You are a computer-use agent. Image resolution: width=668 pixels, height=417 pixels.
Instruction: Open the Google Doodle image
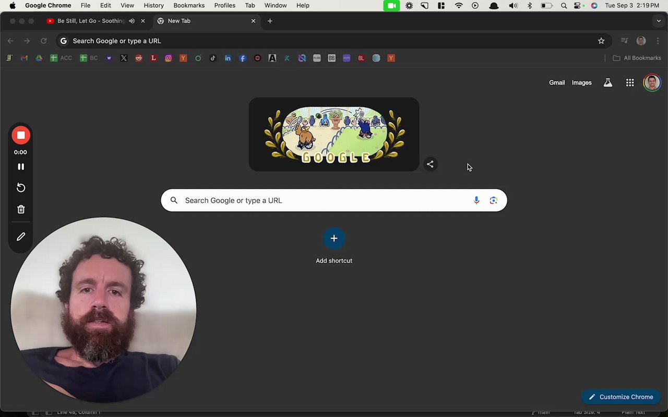[x=334, y=134]
